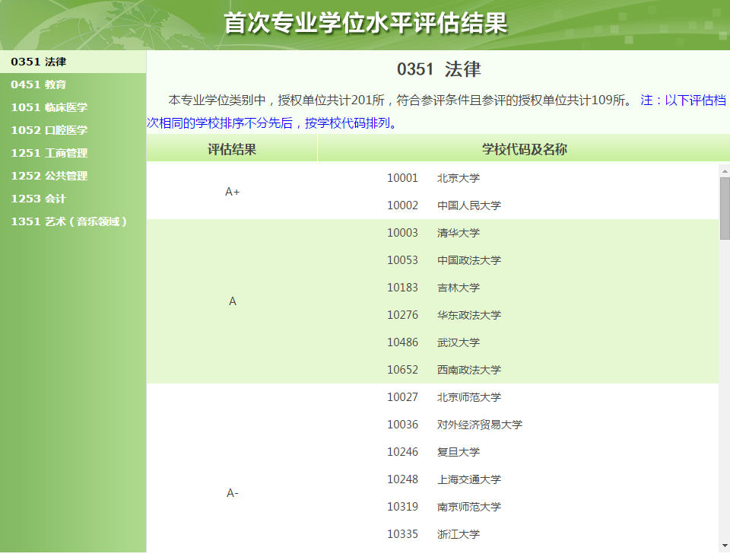Click the A+ grade cell
This screenshot has width=730, height=557.
point(232,192)
